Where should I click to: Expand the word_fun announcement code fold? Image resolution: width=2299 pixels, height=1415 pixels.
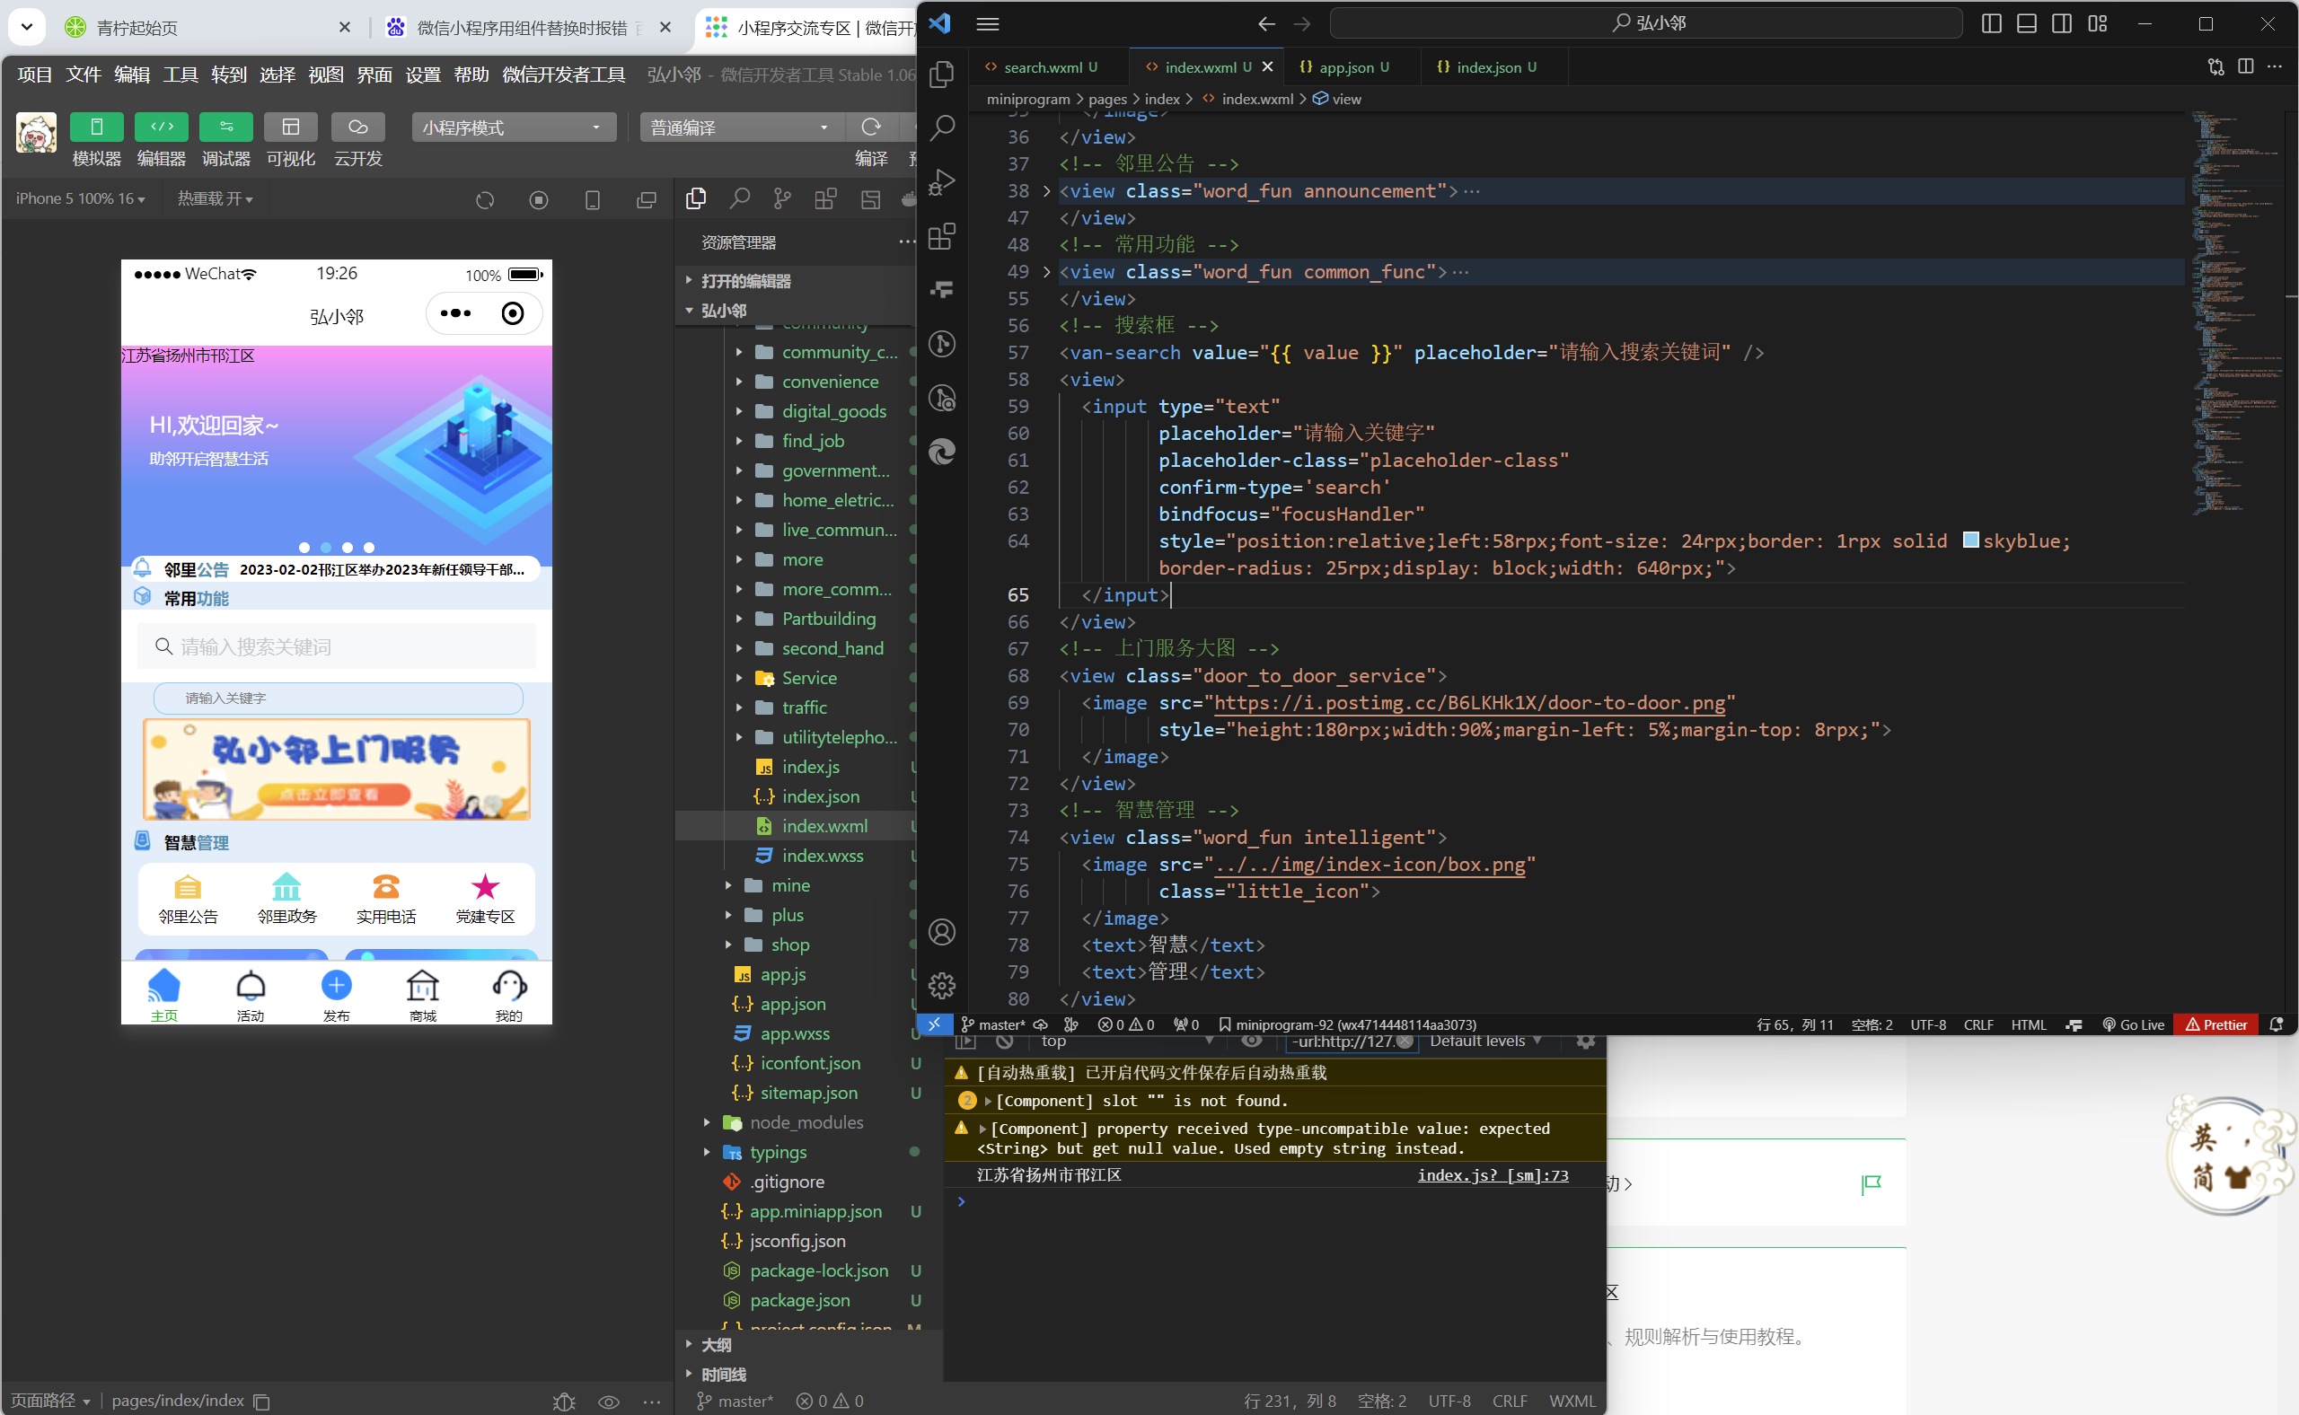(1046, 191)
